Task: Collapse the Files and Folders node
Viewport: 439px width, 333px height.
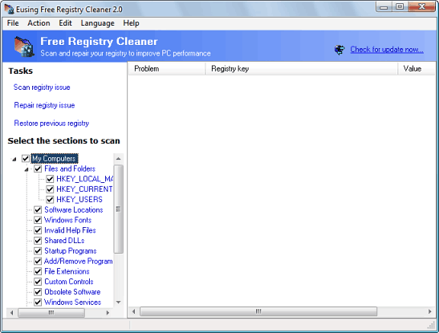Action: 26,169
